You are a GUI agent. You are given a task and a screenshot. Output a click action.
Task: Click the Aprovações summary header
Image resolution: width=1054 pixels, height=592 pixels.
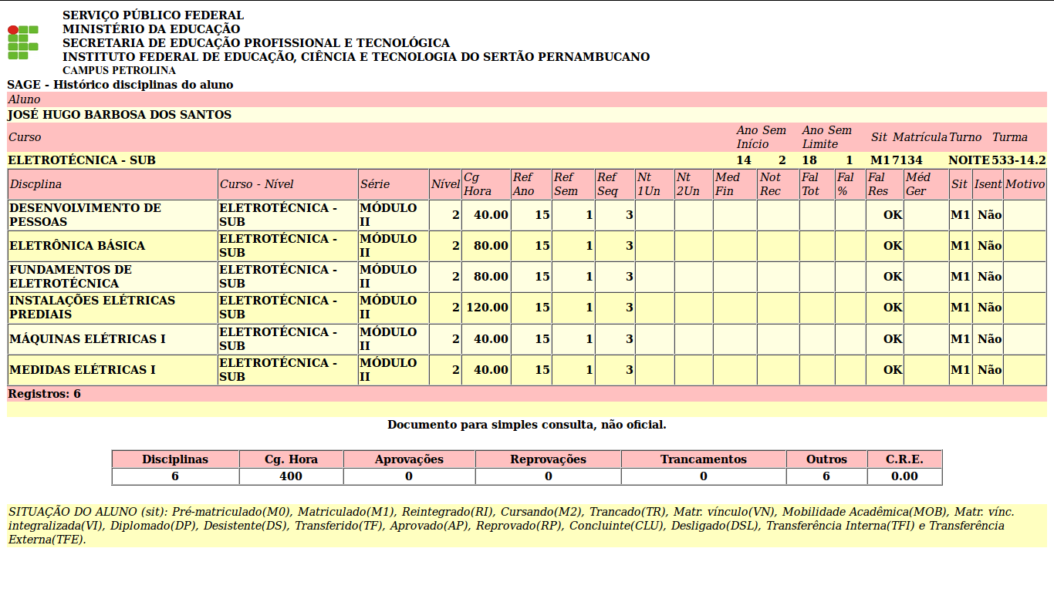point(409,459)
